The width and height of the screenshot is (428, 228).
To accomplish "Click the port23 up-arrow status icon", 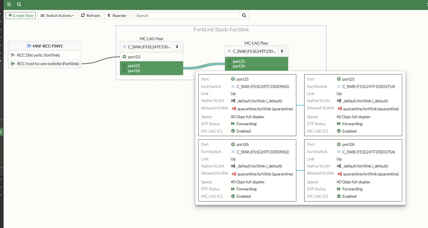I will point(124,57).
